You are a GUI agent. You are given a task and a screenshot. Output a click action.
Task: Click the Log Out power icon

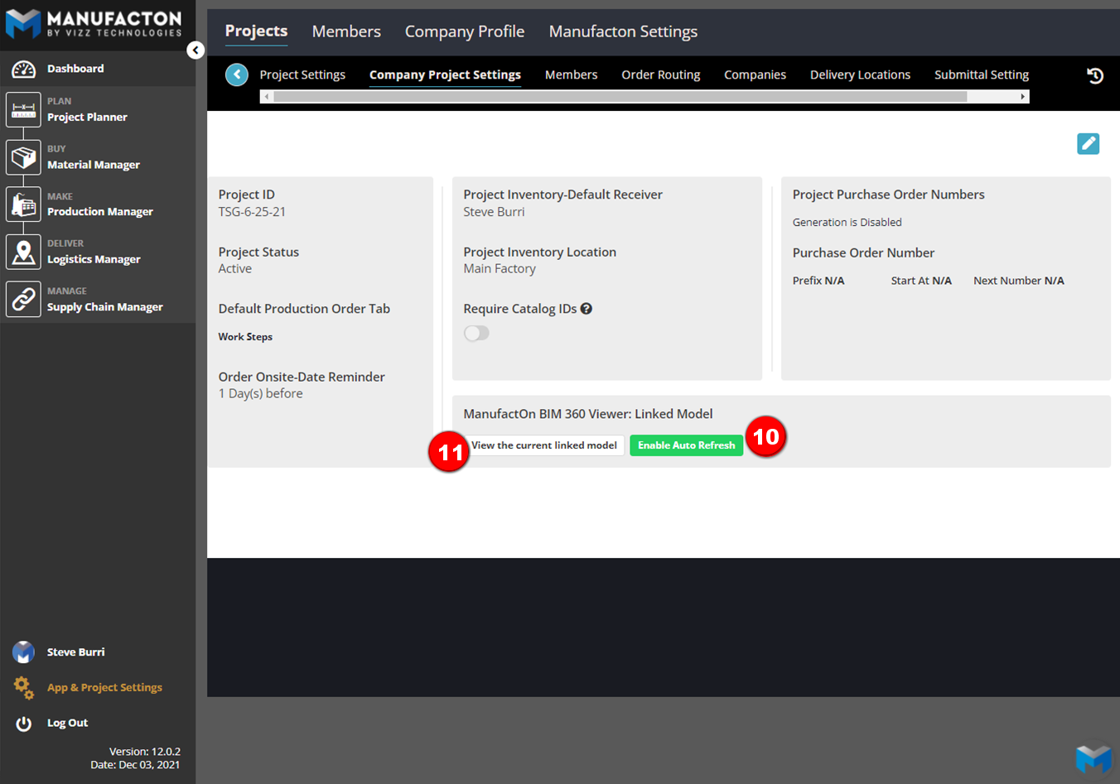coord(24,724)
